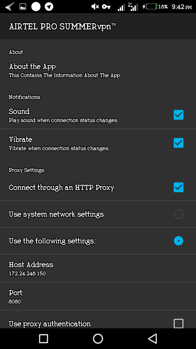Tap the muted sound status icon
The width and height of the screenshot is (196, 349).
(x=95, y=7)
